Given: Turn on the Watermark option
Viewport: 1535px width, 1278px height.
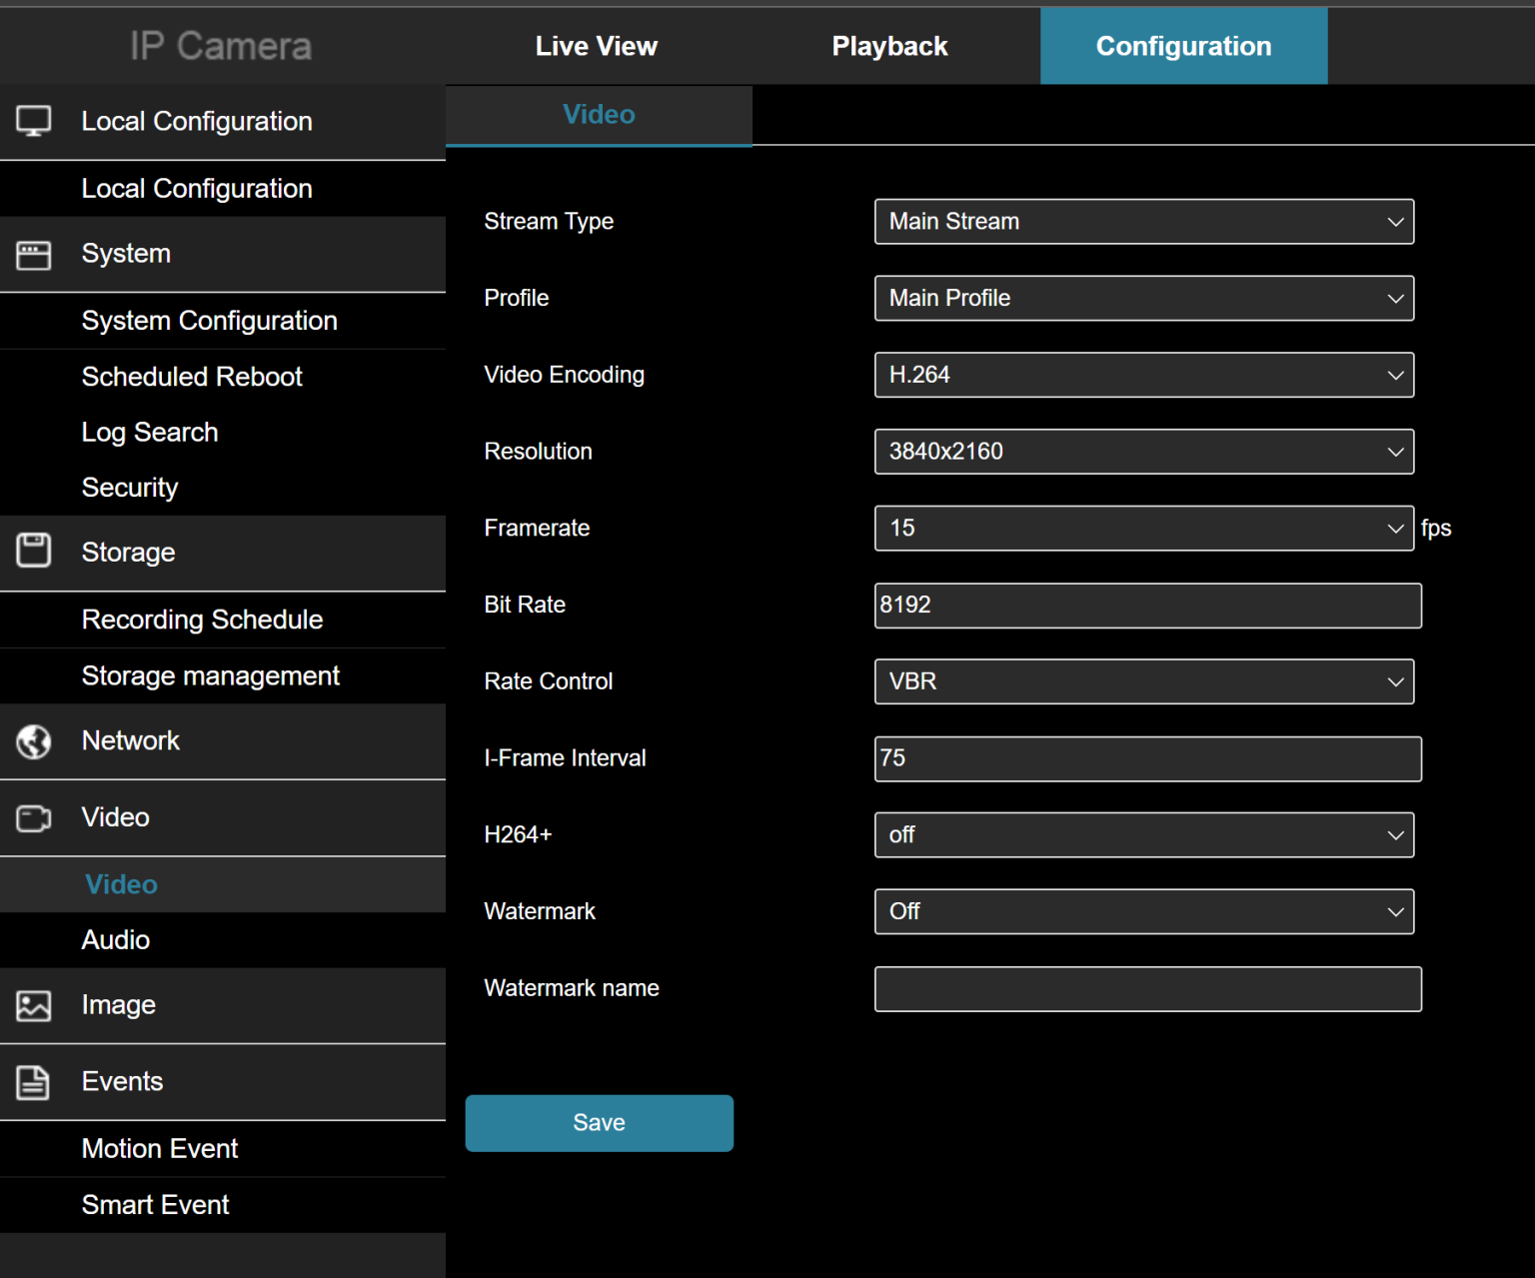Looking at the screenshot, I should [x=1143, y=911].
